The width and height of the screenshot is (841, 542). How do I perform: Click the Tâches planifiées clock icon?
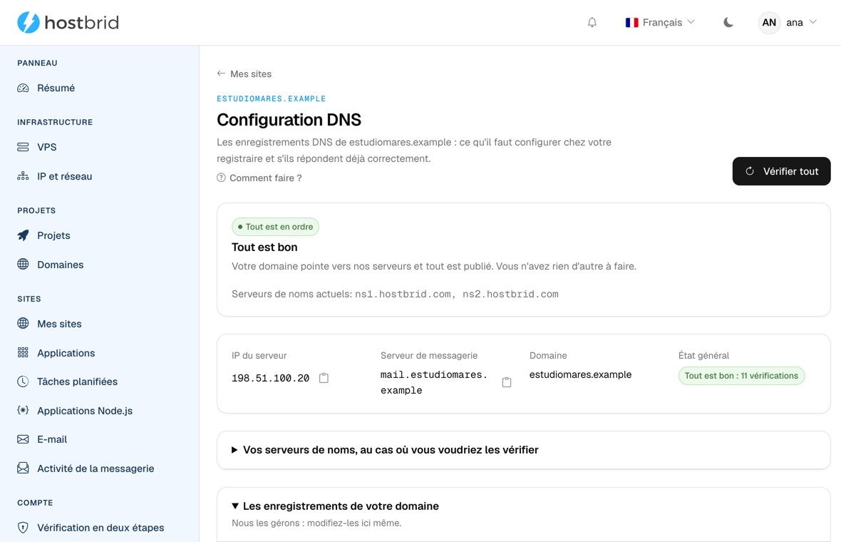coord(23,382)
